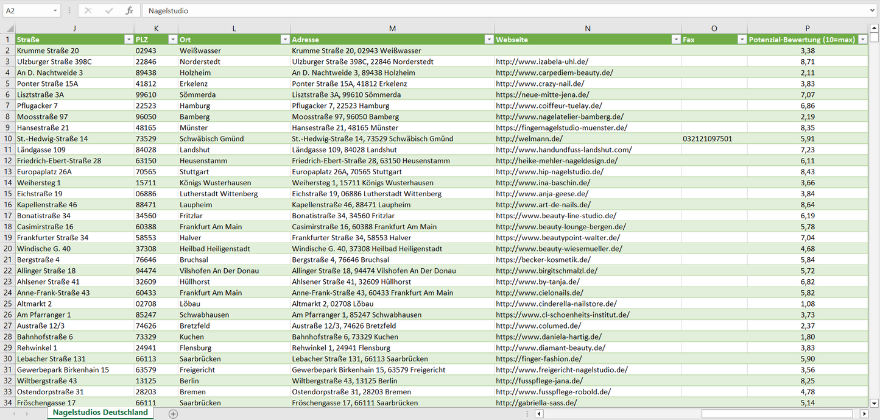Viewport: 880px width, 420px height.
Task: Expand the Name Box dropdown arrow
Action: 55,11
